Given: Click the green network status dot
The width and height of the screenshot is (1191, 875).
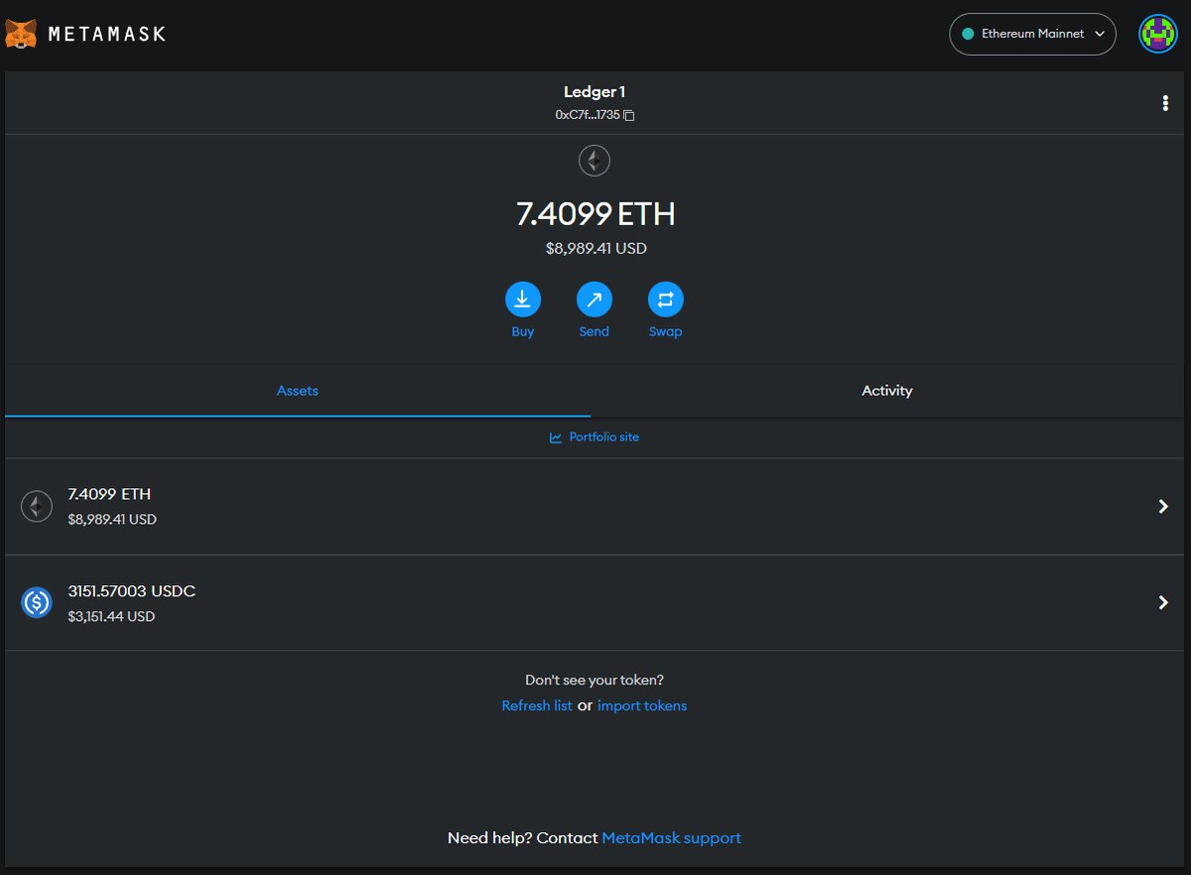Looking at the screenshot, I should pos(968,34).
